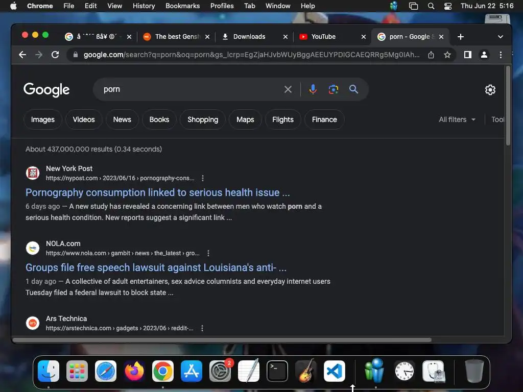Submit search with magnifier icon
Screen dimensions: 523x392
(353, 89)
